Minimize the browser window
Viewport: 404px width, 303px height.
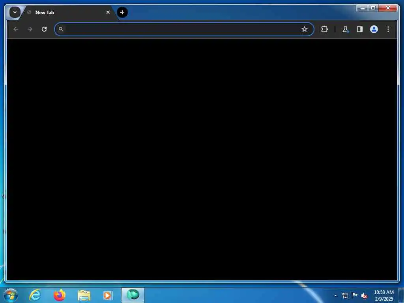pyautogui.click(x=362, y=8)
